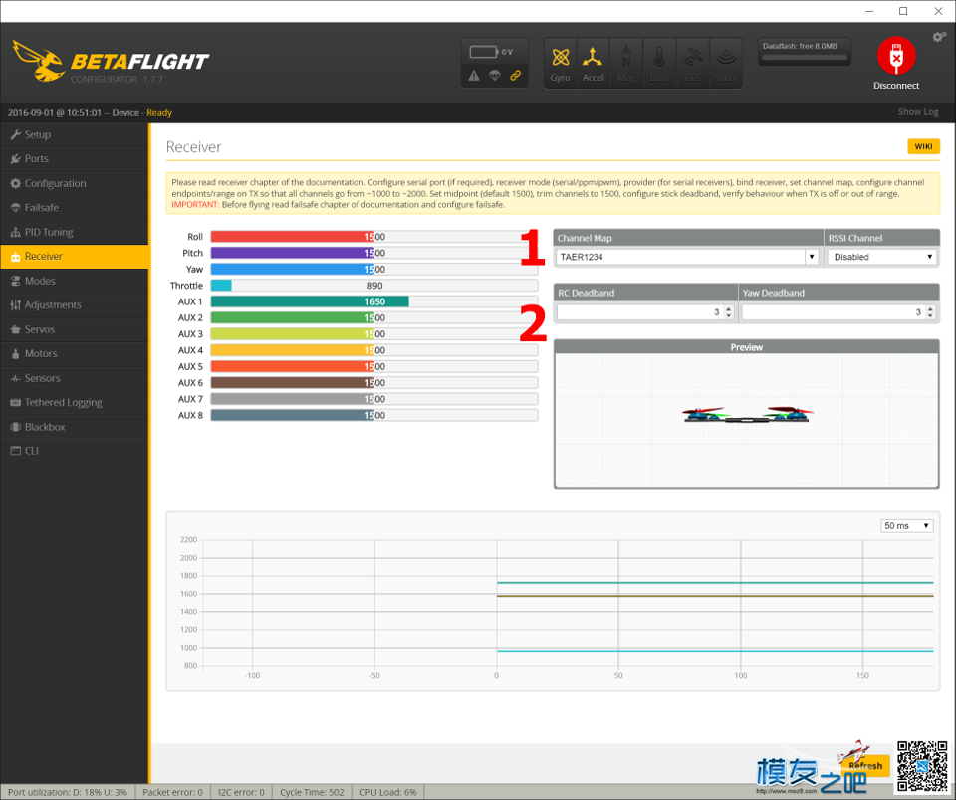Image resolution: width=956 pixels, height=800 pixels.
Task: Click the Refresh button
Action: click(x=865, y=766)
